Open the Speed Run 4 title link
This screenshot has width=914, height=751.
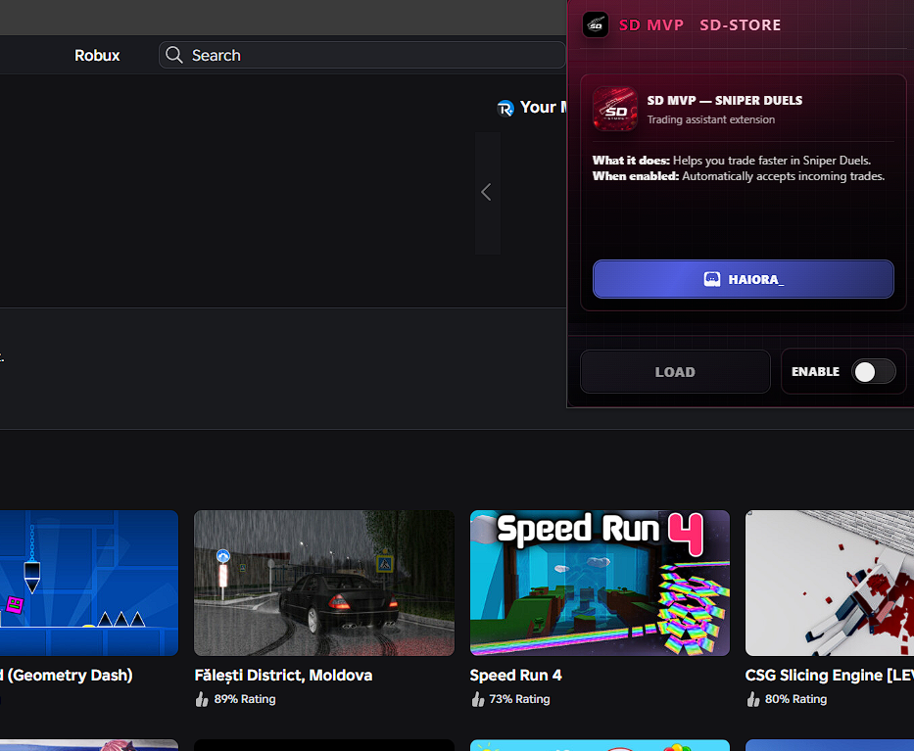coord(515,675)
